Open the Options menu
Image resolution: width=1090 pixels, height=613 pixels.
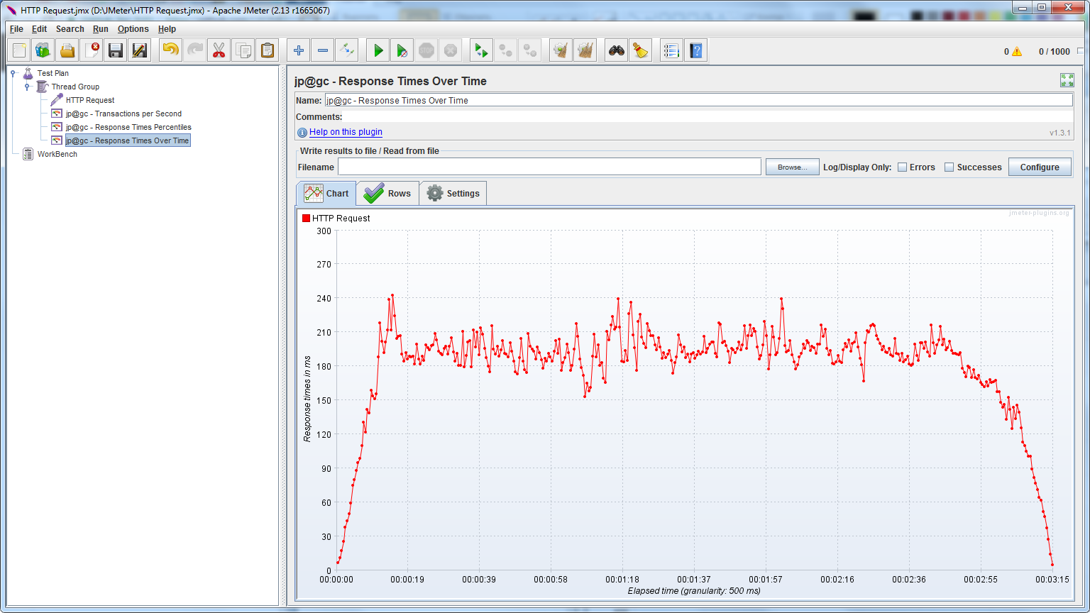pos(133,29)
